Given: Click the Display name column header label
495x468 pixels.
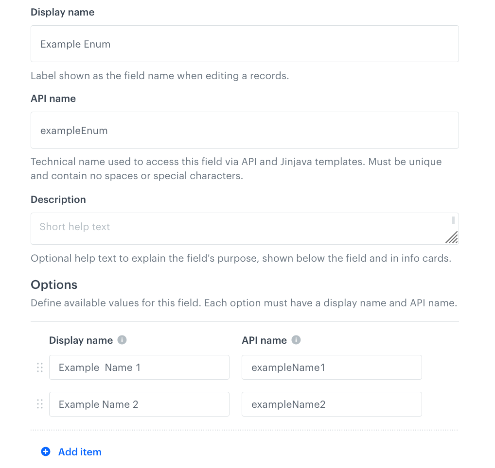Looking at the screenshot, I should pos(81,340).
